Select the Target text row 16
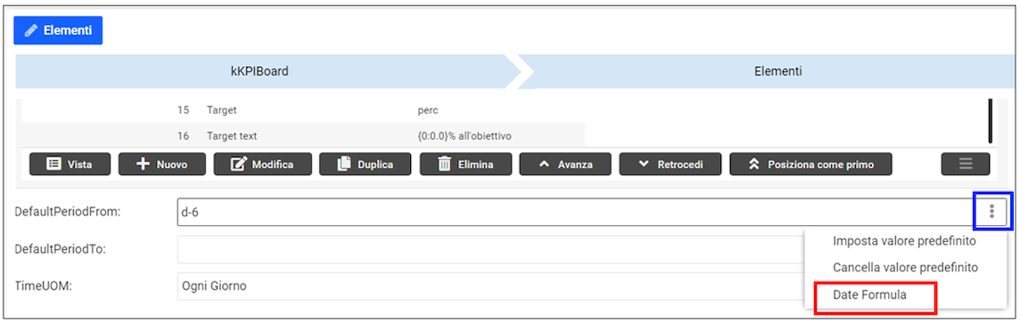1020x322 pixels. coord(303,136)
